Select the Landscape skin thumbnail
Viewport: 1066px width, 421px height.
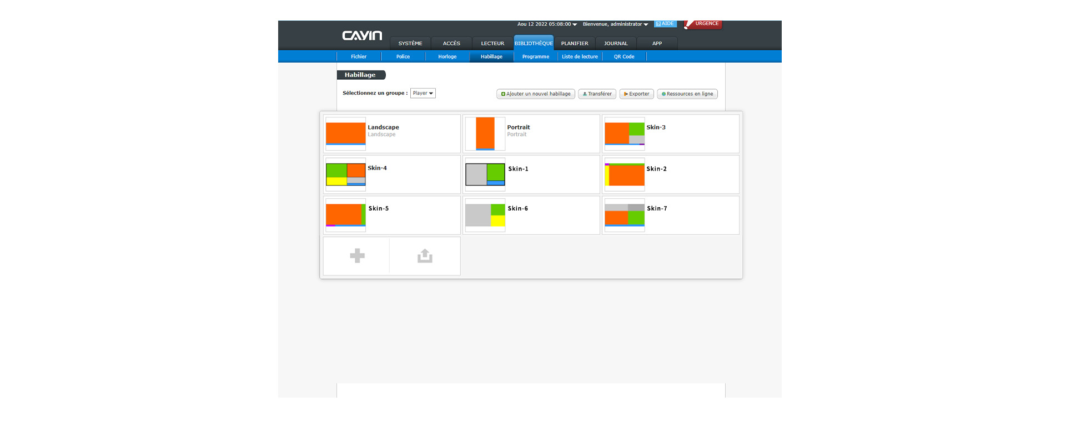pos(345,134)
